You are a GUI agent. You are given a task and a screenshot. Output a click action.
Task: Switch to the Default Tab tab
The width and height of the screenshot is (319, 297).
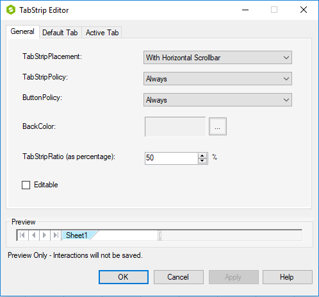pyautogui.click(x=60, y=33)
